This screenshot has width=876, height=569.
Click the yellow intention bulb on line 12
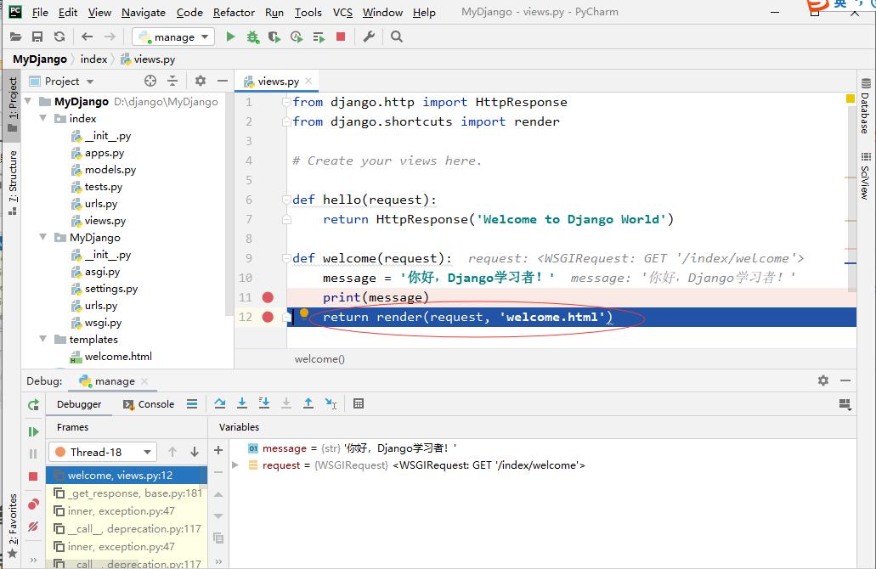pyautogui.click(x=304, y=314)
